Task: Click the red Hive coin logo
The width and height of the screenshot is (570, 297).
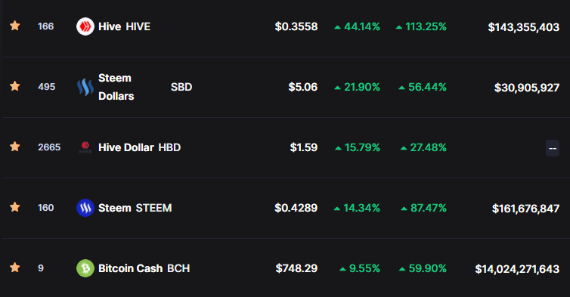Action: click(85, 26)
